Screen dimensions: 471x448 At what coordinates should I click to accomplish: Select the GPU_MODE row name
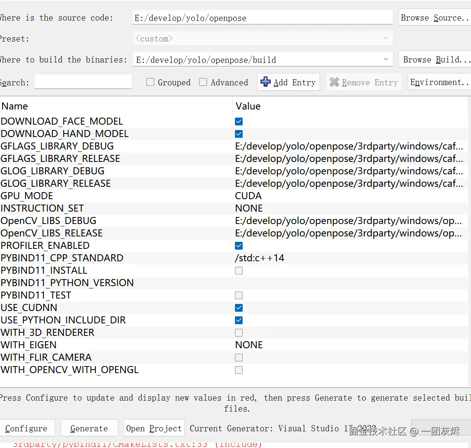pos(27,196)
